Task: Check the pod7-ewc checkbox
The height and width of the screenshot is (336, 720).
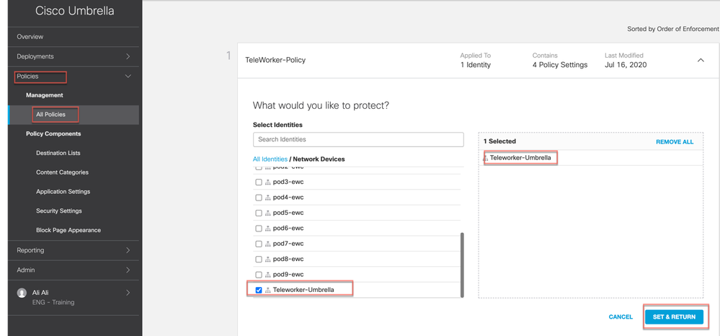Action: 259,244
